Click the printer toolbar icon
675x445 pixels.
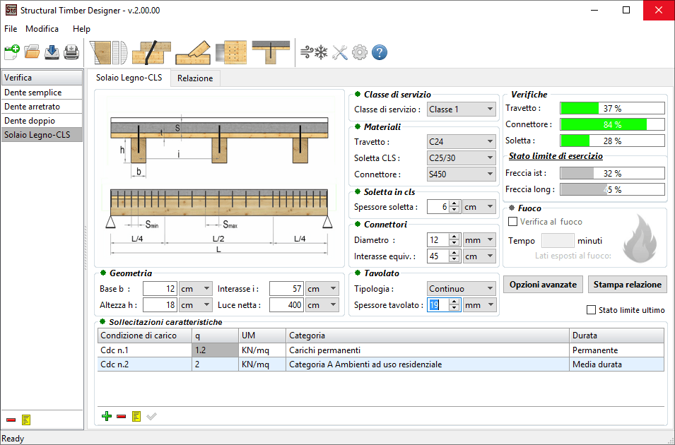click(x=71, y=52)
